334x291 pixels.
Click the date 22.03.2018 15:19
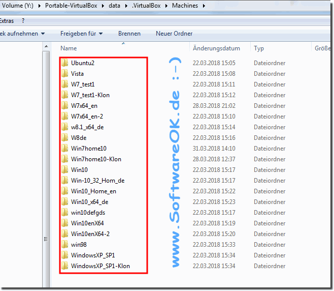(214, 223)
